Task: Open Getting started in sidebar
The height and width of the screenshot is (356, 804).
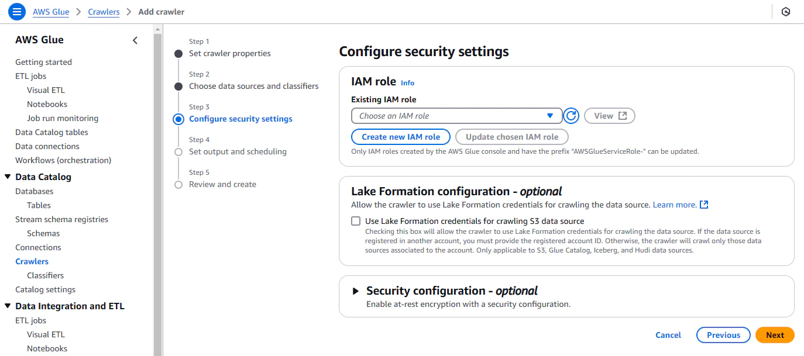Action: tap(43, 62)
